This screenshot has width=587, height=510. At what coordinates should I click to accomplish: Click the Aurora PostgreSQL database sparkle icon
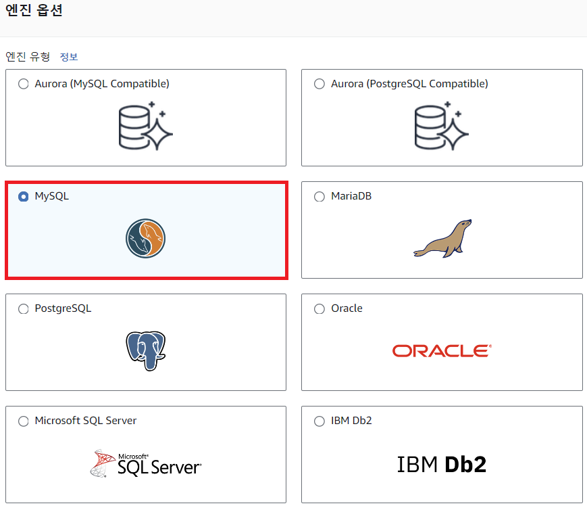tap(441, 126)
